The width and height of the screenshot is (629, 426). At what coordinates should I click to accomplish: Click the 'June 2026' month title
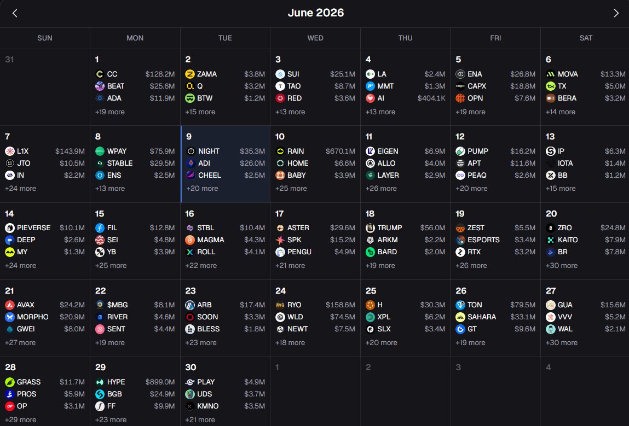(x=316, y=13)
